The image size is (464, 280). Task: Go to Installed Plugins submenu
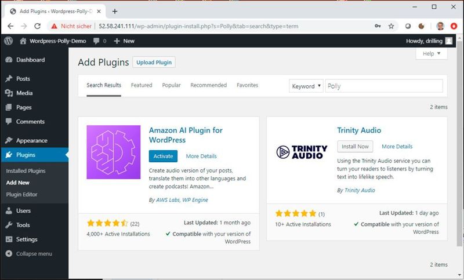tap(26, 171)
